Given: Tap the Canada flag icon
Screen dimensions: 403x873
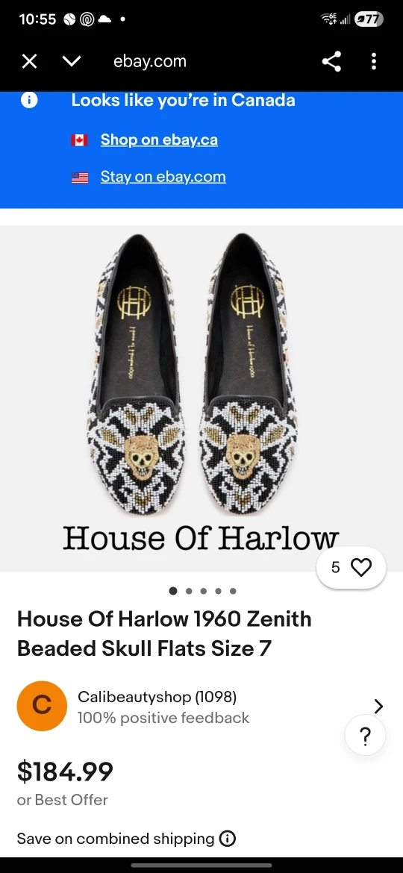Looking at the screenshot, I should click(x=80, y=140).
